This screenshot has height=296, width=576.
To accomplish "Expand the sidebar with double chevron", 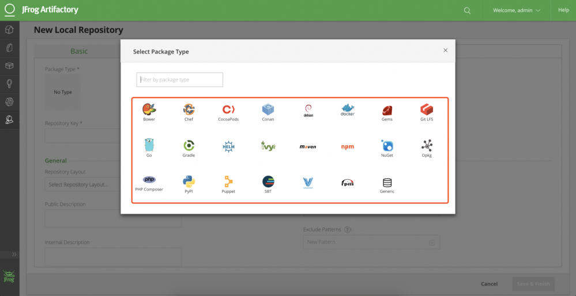I will point(14,254).
